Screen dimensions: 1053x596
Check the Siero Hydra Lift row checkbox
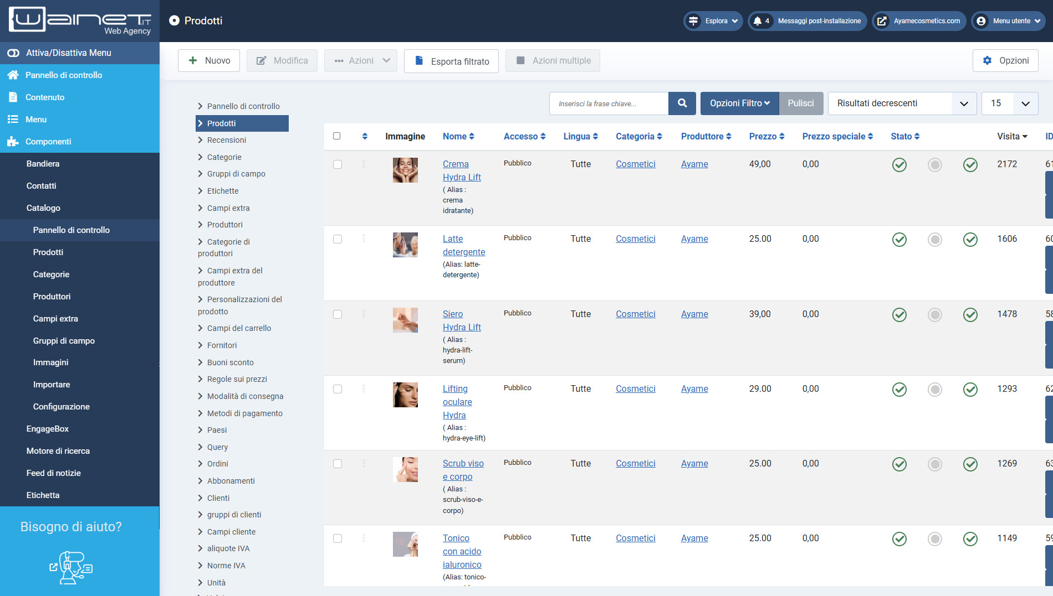coord(338,314)
